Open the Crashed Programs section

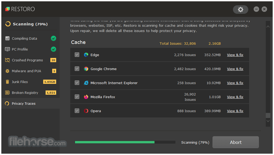point(30,60)
